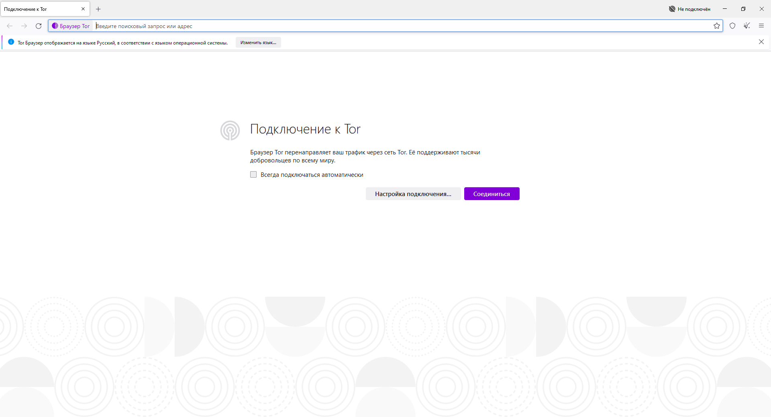Viewport: 771px width, 417px height.
Task: Reload the current page
Action: click(39, 26)
